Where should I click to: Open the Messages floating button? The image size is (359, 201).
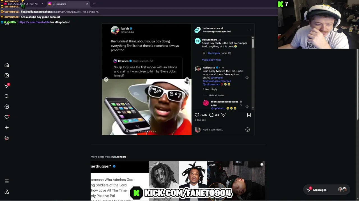point(327,190)
